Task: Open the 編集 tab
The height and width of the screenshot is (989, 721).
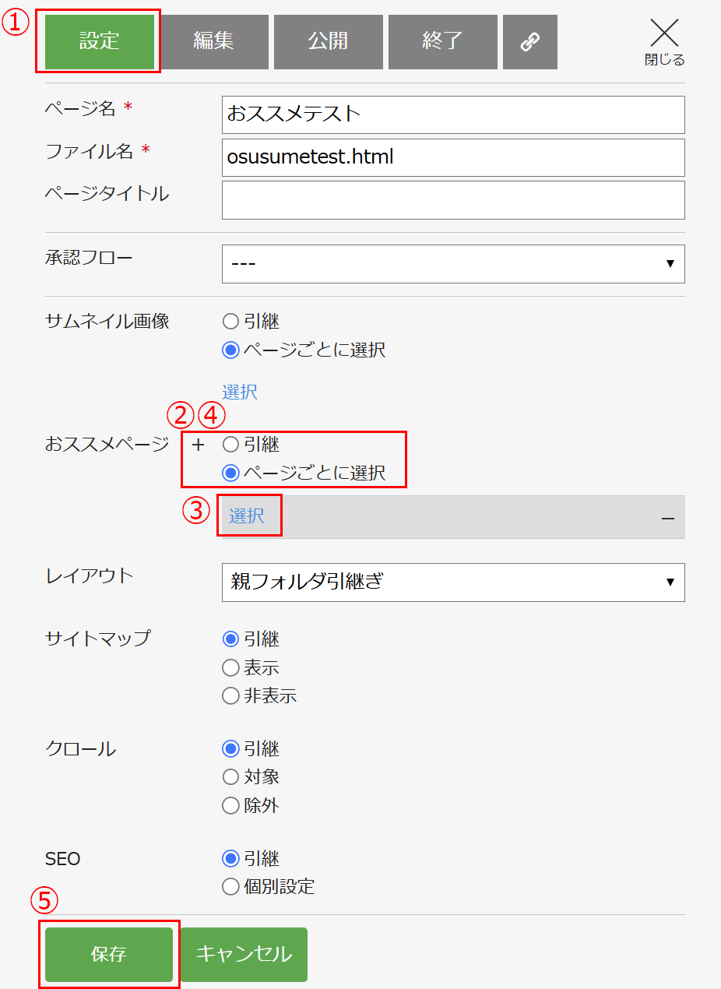Action: (213, 42)
